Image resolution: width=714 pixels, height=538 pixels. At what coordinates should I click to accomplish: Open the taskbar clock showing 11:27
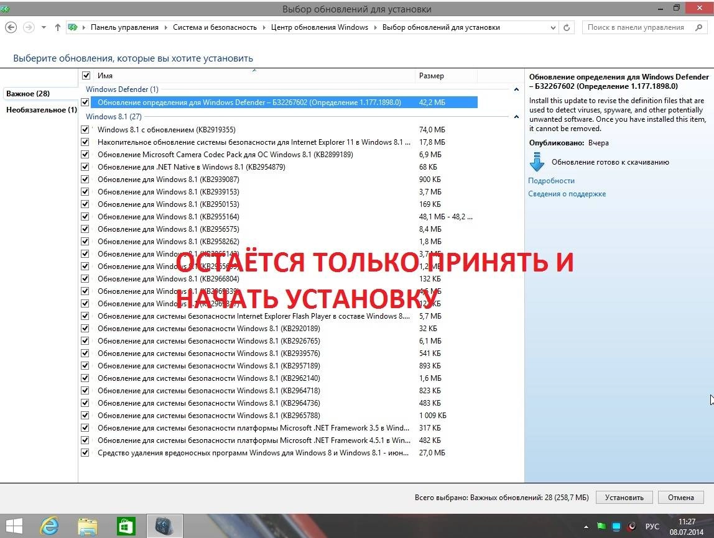pos(687,527)
